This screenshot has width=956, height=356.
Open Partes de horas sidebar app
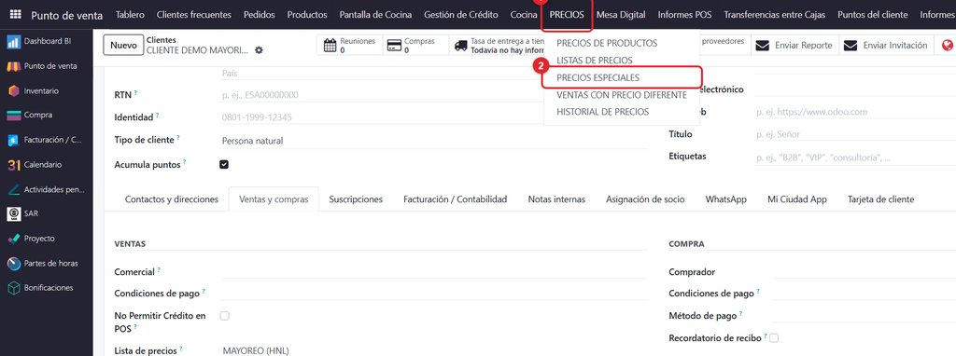click(43, 264)
